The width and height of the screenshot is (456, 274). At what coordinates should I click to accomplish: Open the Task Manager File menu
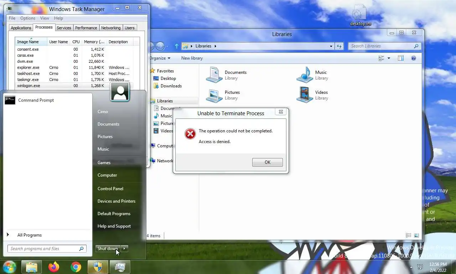[x=12, y=18]
